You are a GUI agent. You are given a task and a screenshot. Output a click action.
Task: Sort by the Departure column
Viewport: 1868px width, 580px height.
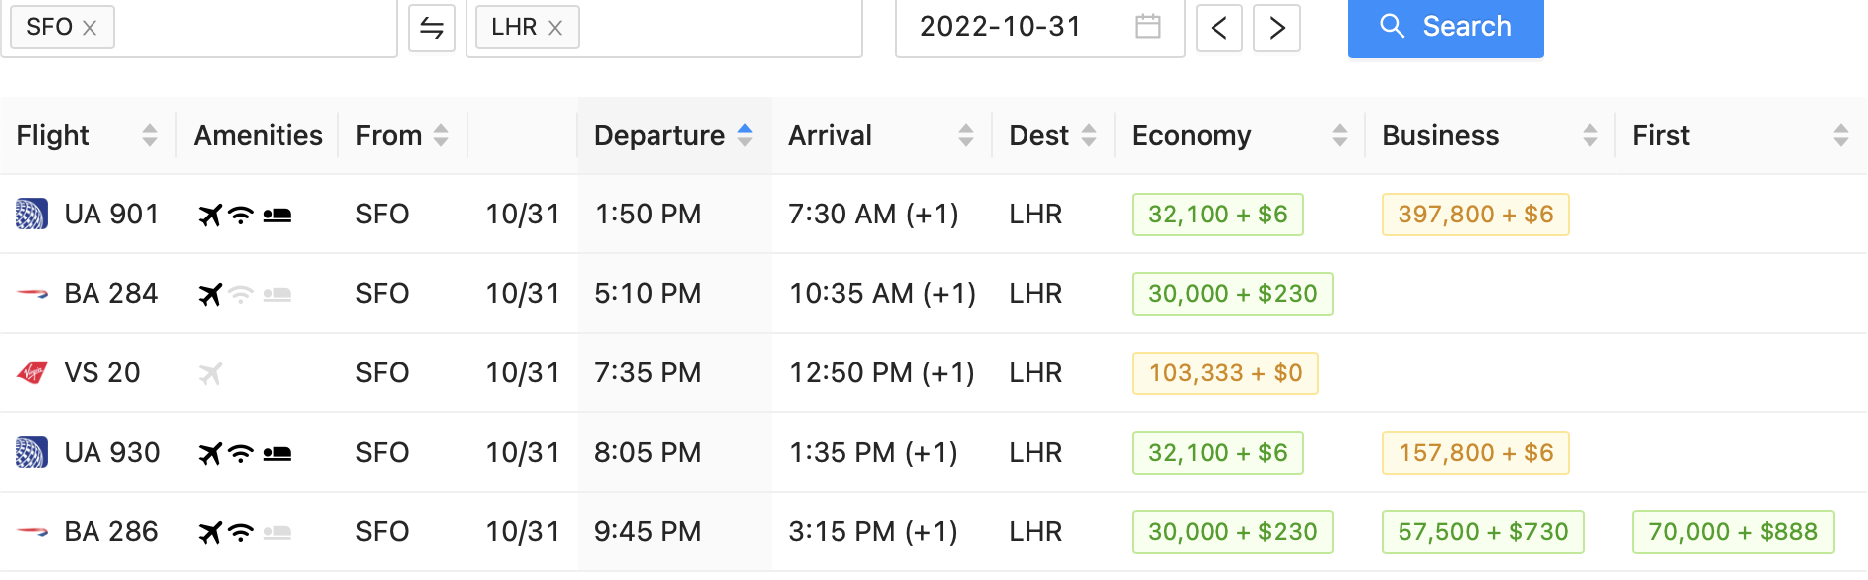(745, 135)
